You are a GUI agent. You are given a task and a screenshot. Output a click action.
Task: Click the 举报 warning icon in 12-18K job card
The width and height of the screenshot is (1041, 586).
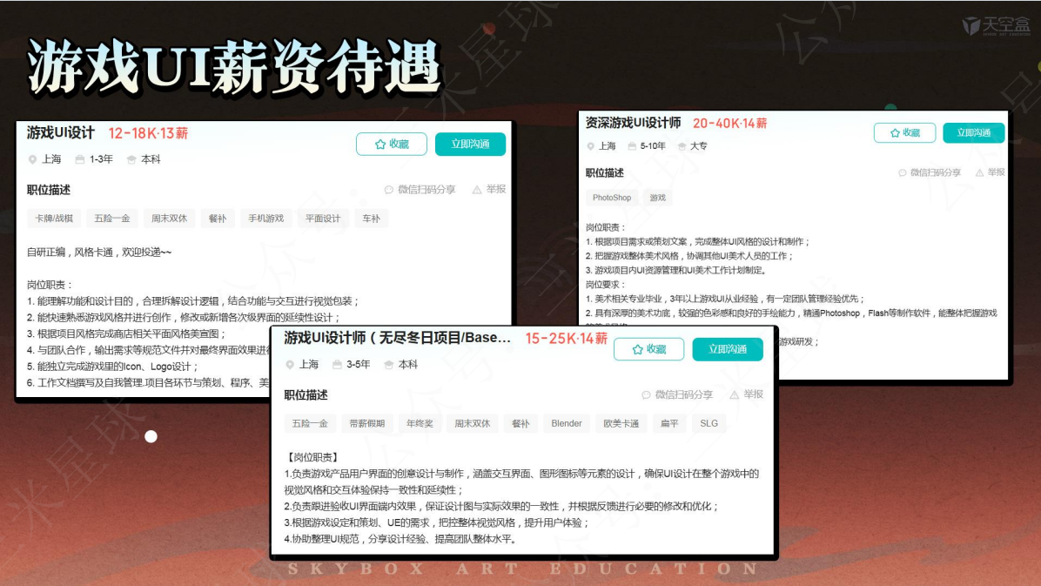477,190
